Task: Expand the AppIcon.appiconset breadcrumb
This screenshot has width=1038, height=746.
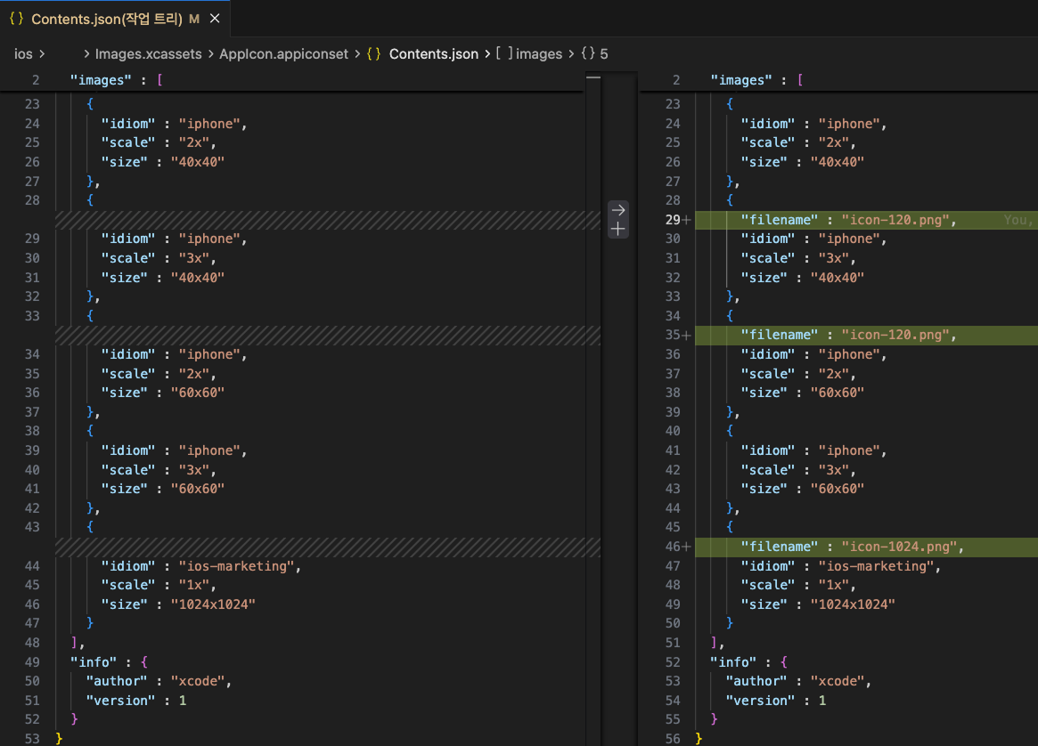Action: click(x=283, y=54)
